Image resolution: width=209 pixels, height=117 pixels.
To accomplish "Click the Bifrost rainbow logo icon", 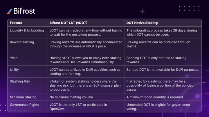I will (x=9, y=11).
